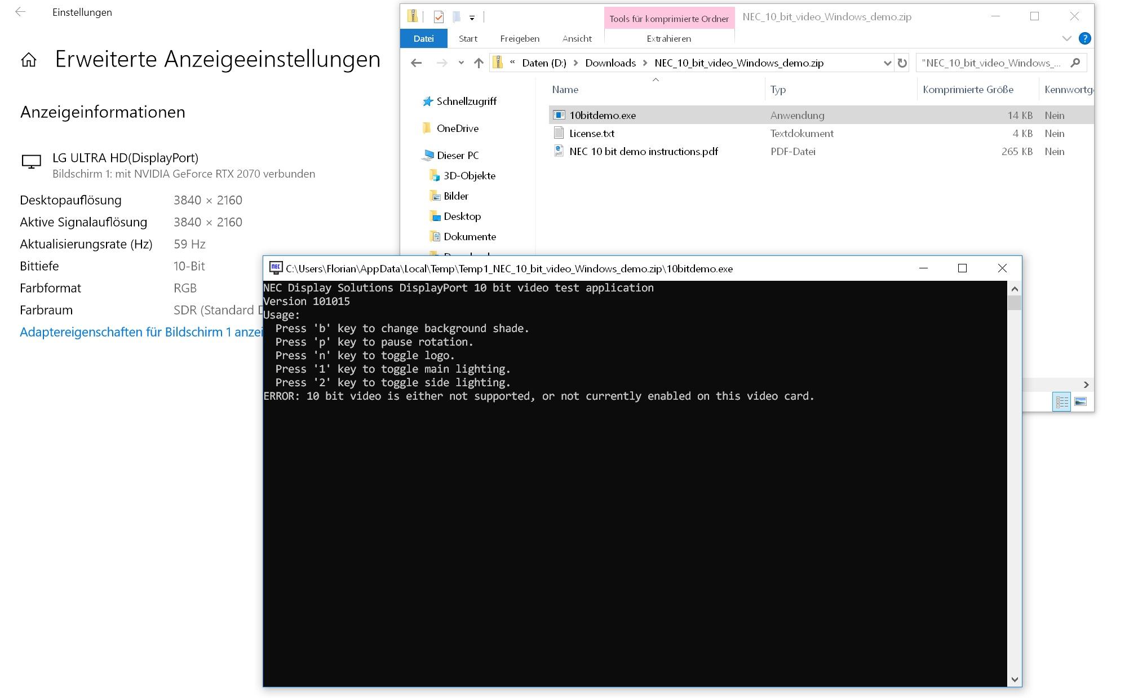Open the Ansicht ribbon tab
Image resolution: width=1138 pixels, height=698 pixels.
[577, 38]
